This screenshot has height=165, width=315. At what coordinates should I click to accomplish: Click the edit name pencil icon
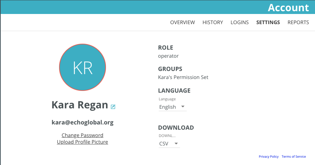pos(113,107)
